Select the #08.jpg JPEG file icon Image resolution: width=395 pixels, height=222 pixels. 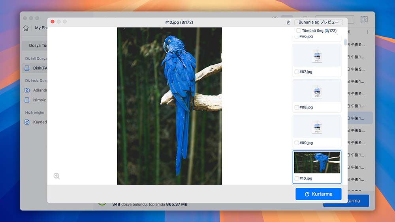[x=317, y=91]
